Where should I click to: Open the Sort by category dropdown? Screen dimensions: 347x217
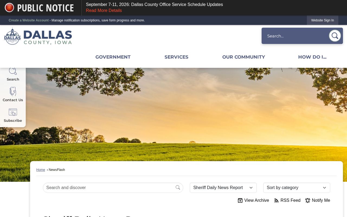coord(297,188)
